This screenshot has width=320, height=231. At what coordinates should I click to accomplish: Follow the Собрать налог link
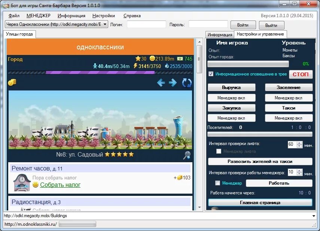[60, 185]
